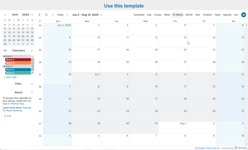This screenshot has height=150, width=248.
Task: Go to the next period with right arrow
Action: click(68, 15)
